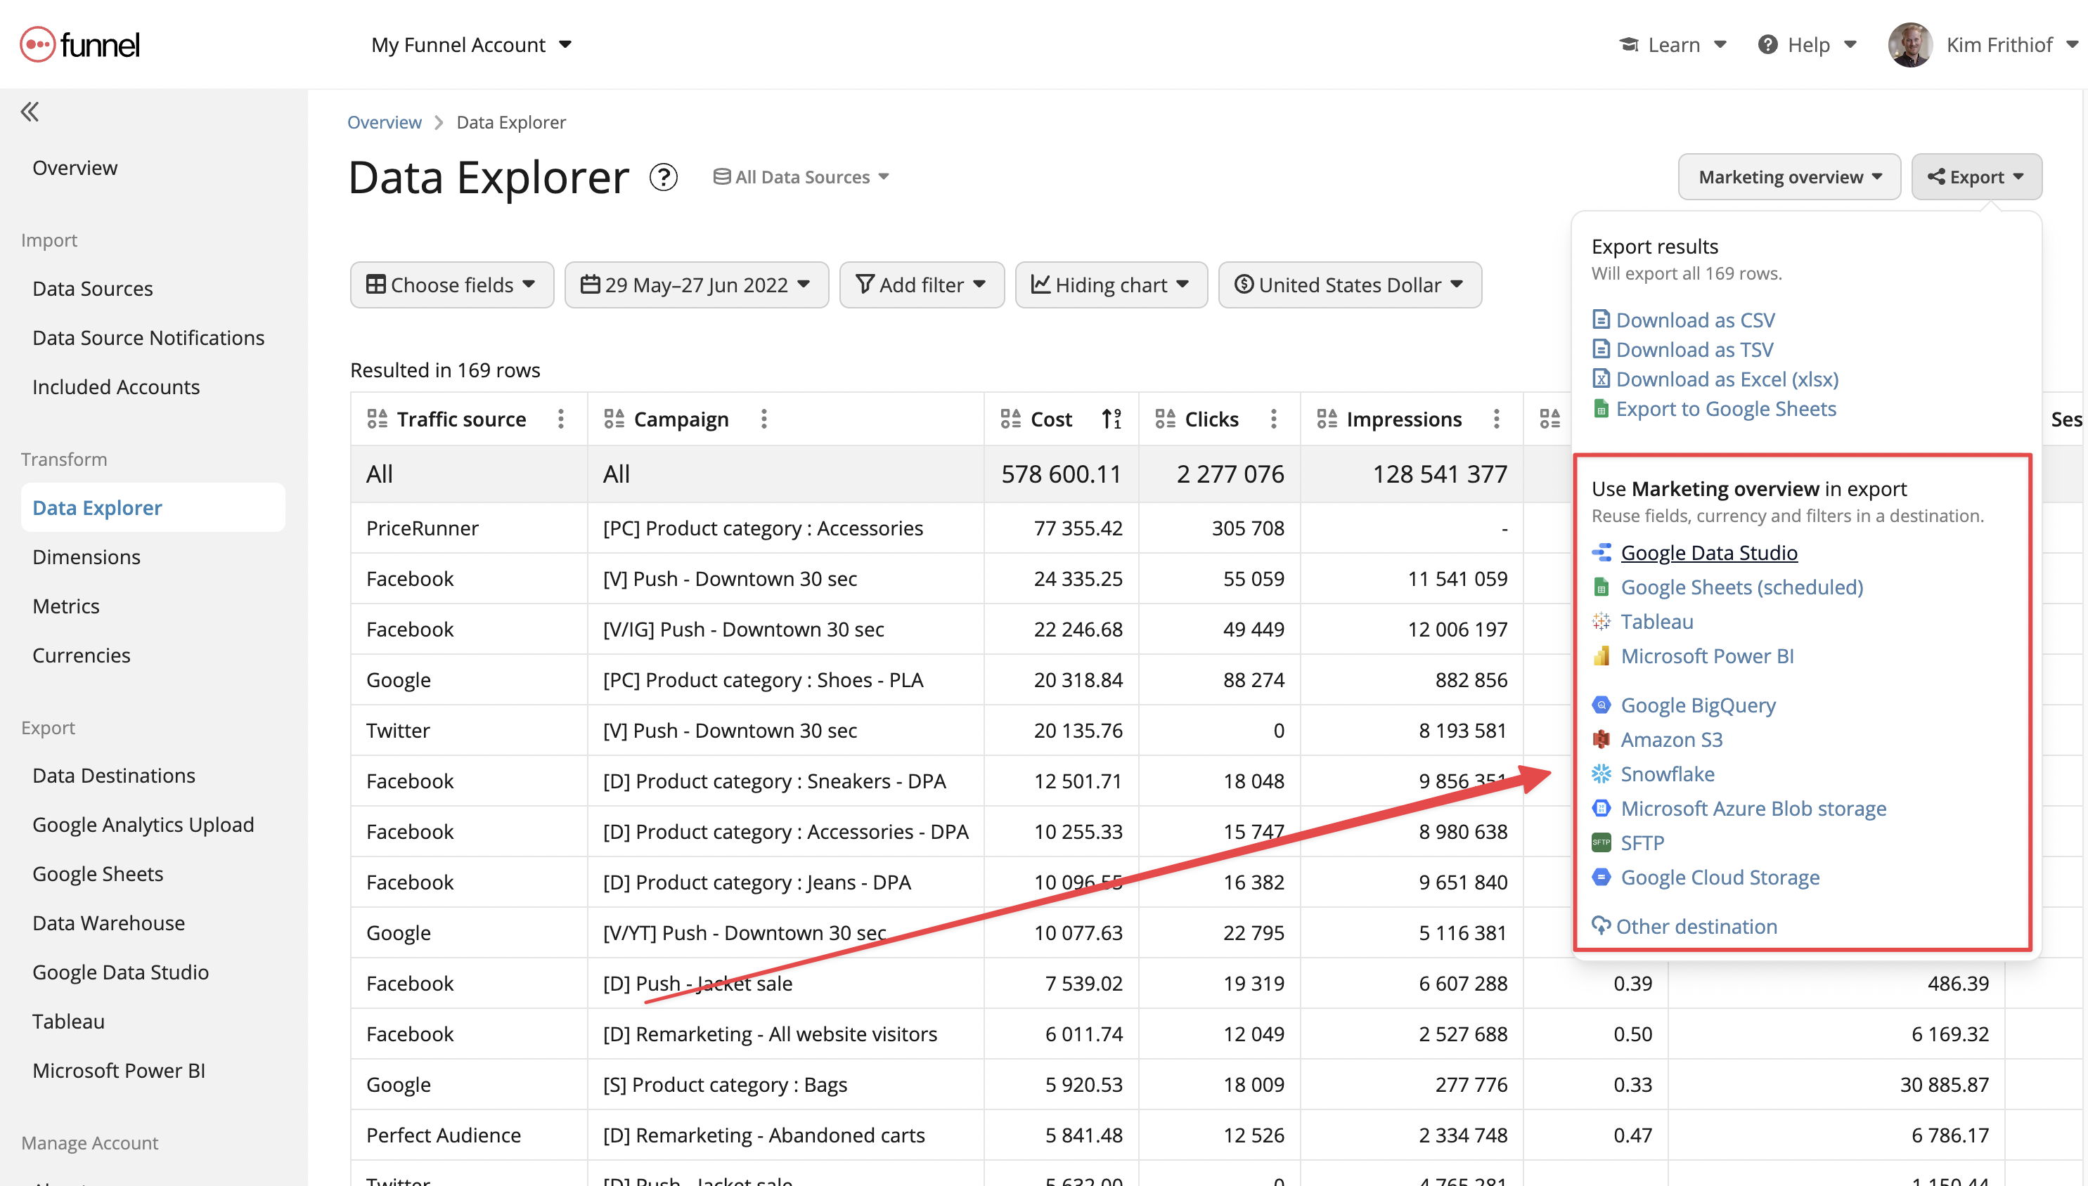The width and height of the screenshot is (2088, 1186).
Task: Click the Google BigQuery row in table
Action: pyautogui.click(x=1696, y=703)
